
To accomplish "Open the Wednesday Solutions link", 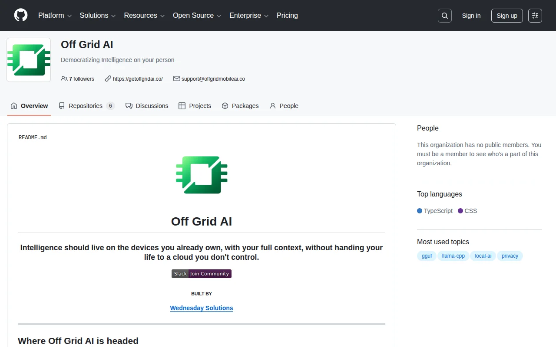I will pyautogui.click(x=202, y=308).
